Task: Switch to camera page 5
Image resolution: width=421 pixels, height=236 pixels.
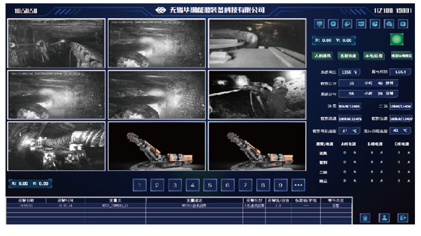Action: click(x=210, y=185)
